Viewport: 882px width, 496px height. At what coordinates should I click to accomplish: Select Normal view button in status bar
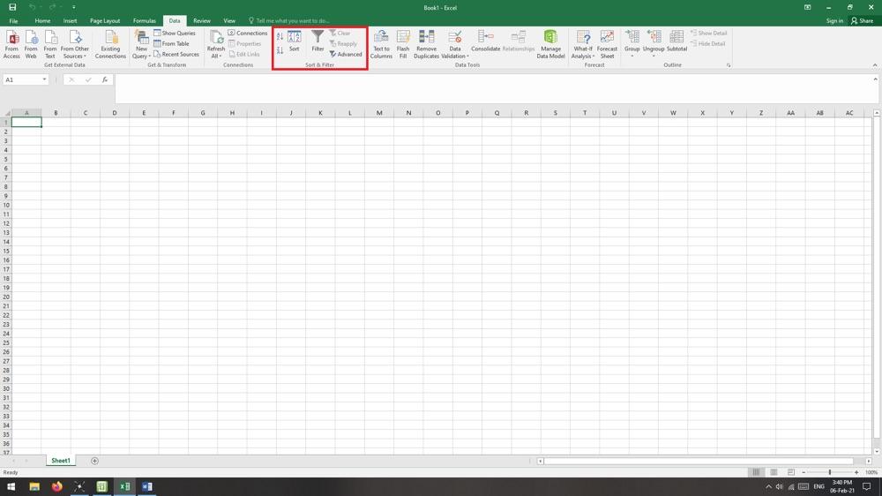coord(756,472)
